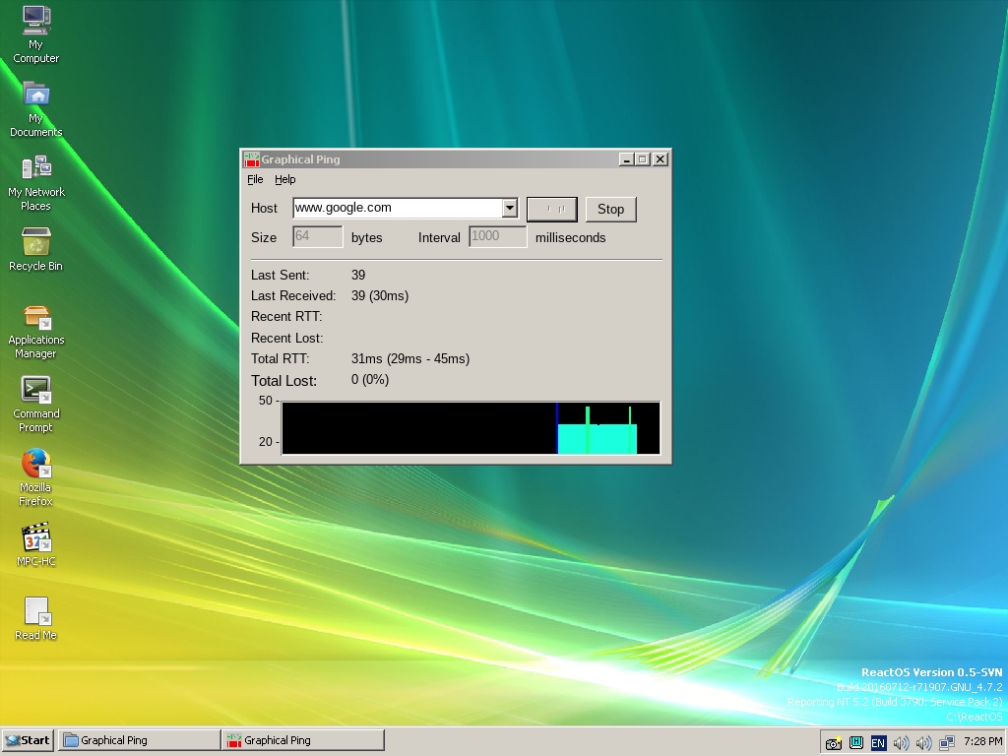Maximize the Graphical Ping window
The width and height of the screenshot is (1008, 756).
(x=643, y=159)
